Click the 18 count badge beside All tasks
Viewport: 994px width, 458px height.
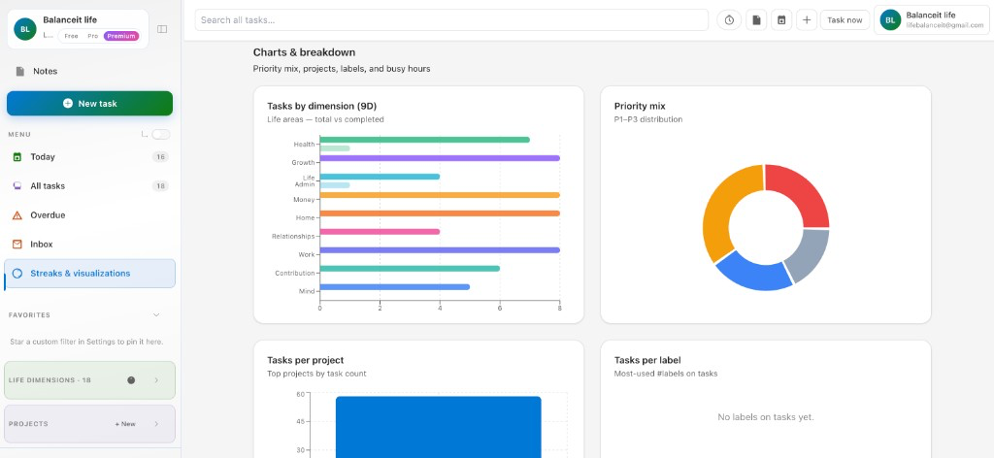(x=160, y=186)
